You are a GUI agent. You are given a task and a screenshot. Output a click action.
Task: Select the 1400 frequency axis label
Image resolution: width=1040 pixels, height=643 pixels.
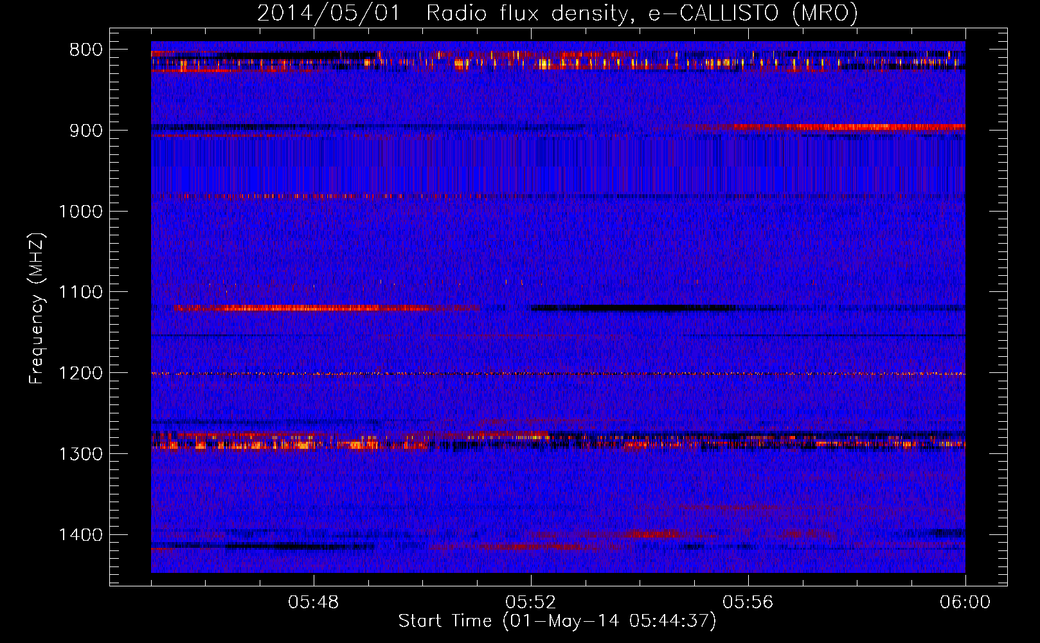(x=81, y=535)
